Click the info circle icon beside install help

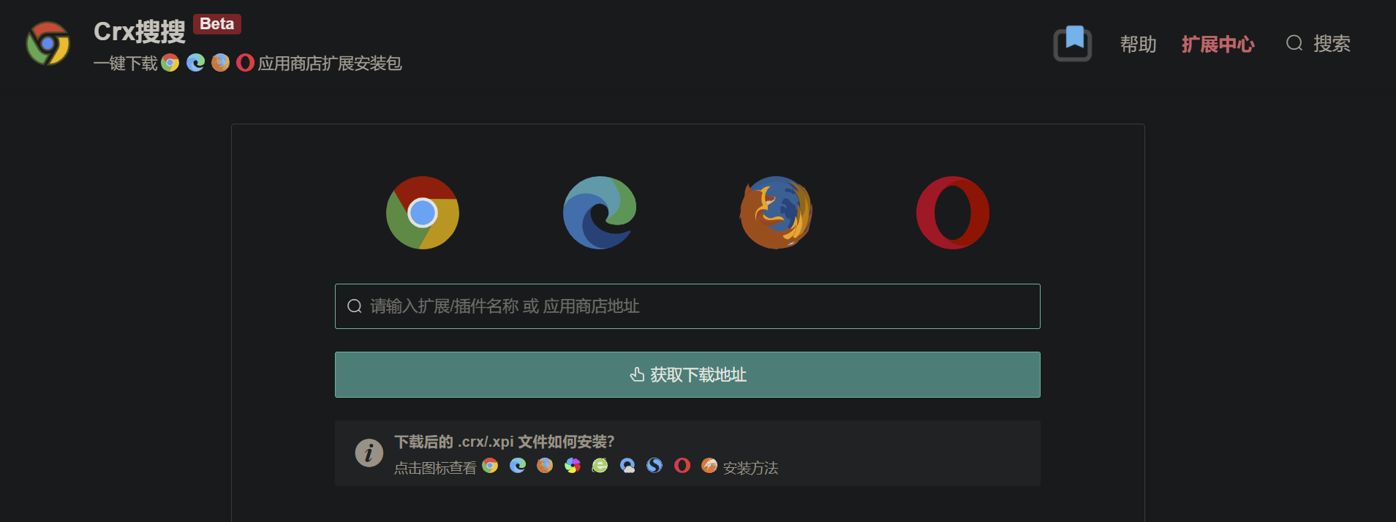pos(369,453)
